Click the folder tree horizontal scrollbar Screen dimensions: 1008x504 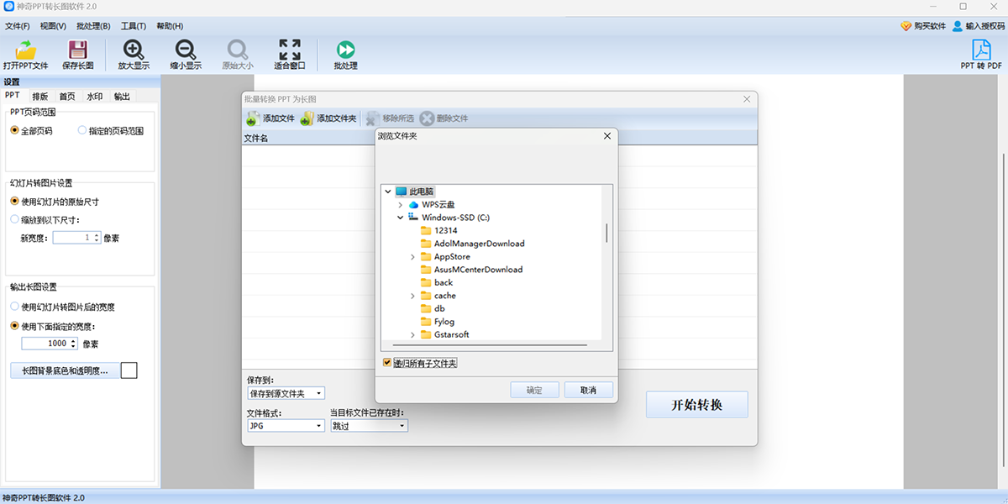coord(491,344)
